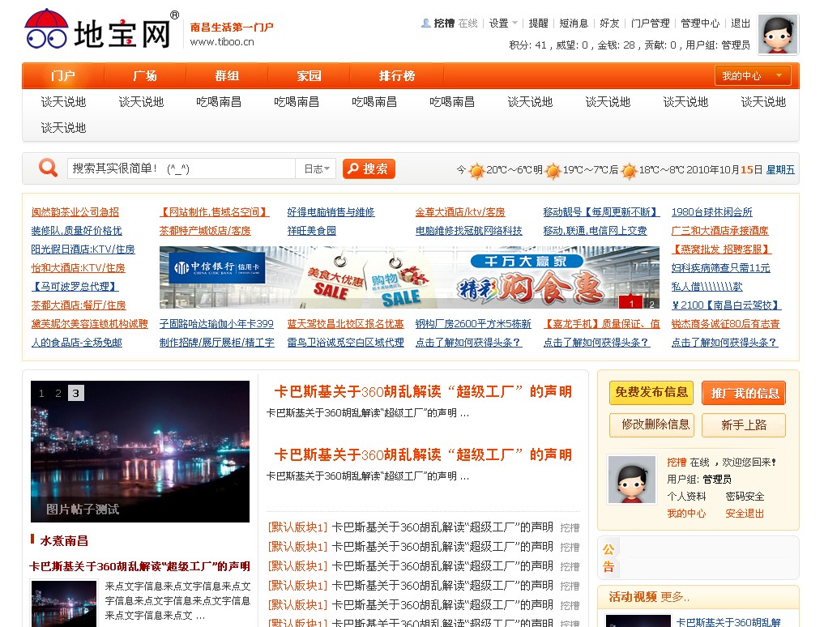Open the 设置 dropdown in header
This screenshot has width=824, height=627.
(x=503, y=23)
